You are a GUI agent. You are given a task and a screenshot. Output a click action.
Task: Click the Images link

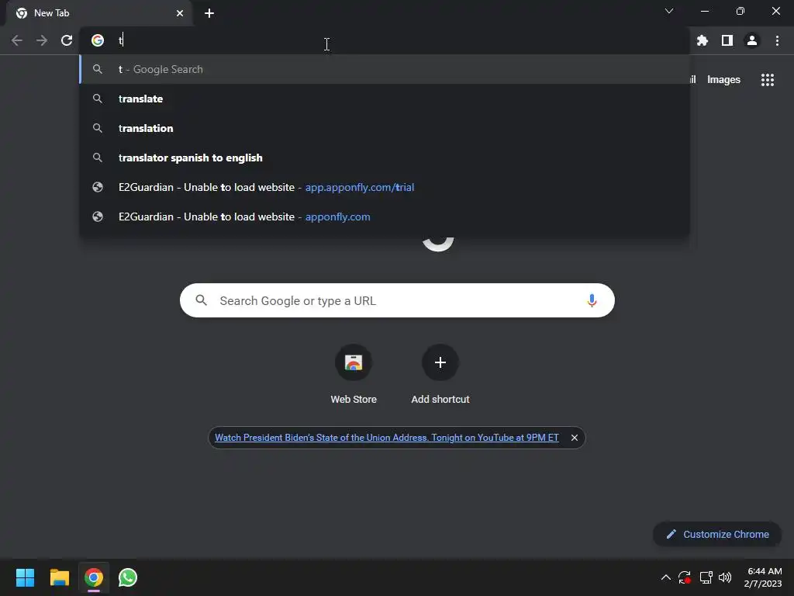(x=723, y=80)
